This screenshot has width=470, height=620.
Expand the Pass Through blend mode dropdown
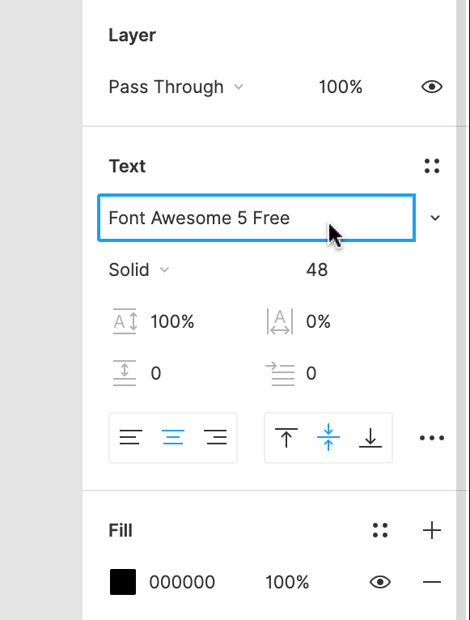[x=176, y=87]
